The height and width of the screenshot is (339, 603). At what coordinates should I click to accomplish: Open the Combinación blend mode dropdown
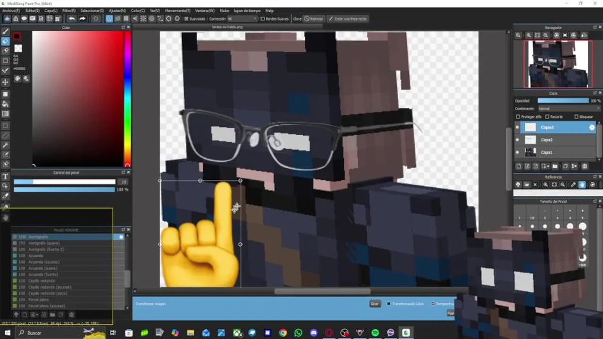coord(569,109)
